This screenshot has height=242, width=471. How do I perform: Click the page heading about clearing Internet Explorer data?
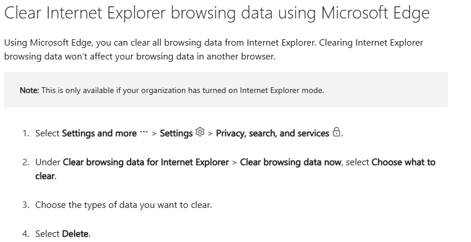(x=217, y=13)
